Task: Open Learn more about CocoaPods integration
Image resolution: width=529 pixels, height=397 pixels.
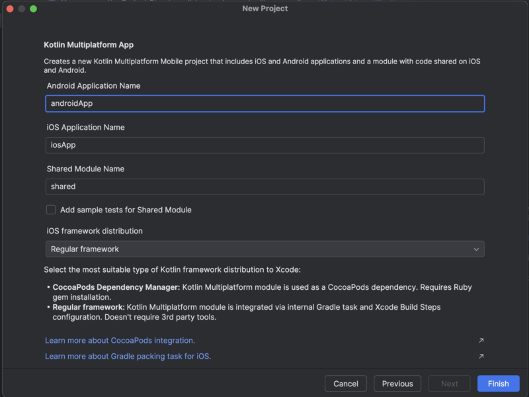Action: (119, 340)
